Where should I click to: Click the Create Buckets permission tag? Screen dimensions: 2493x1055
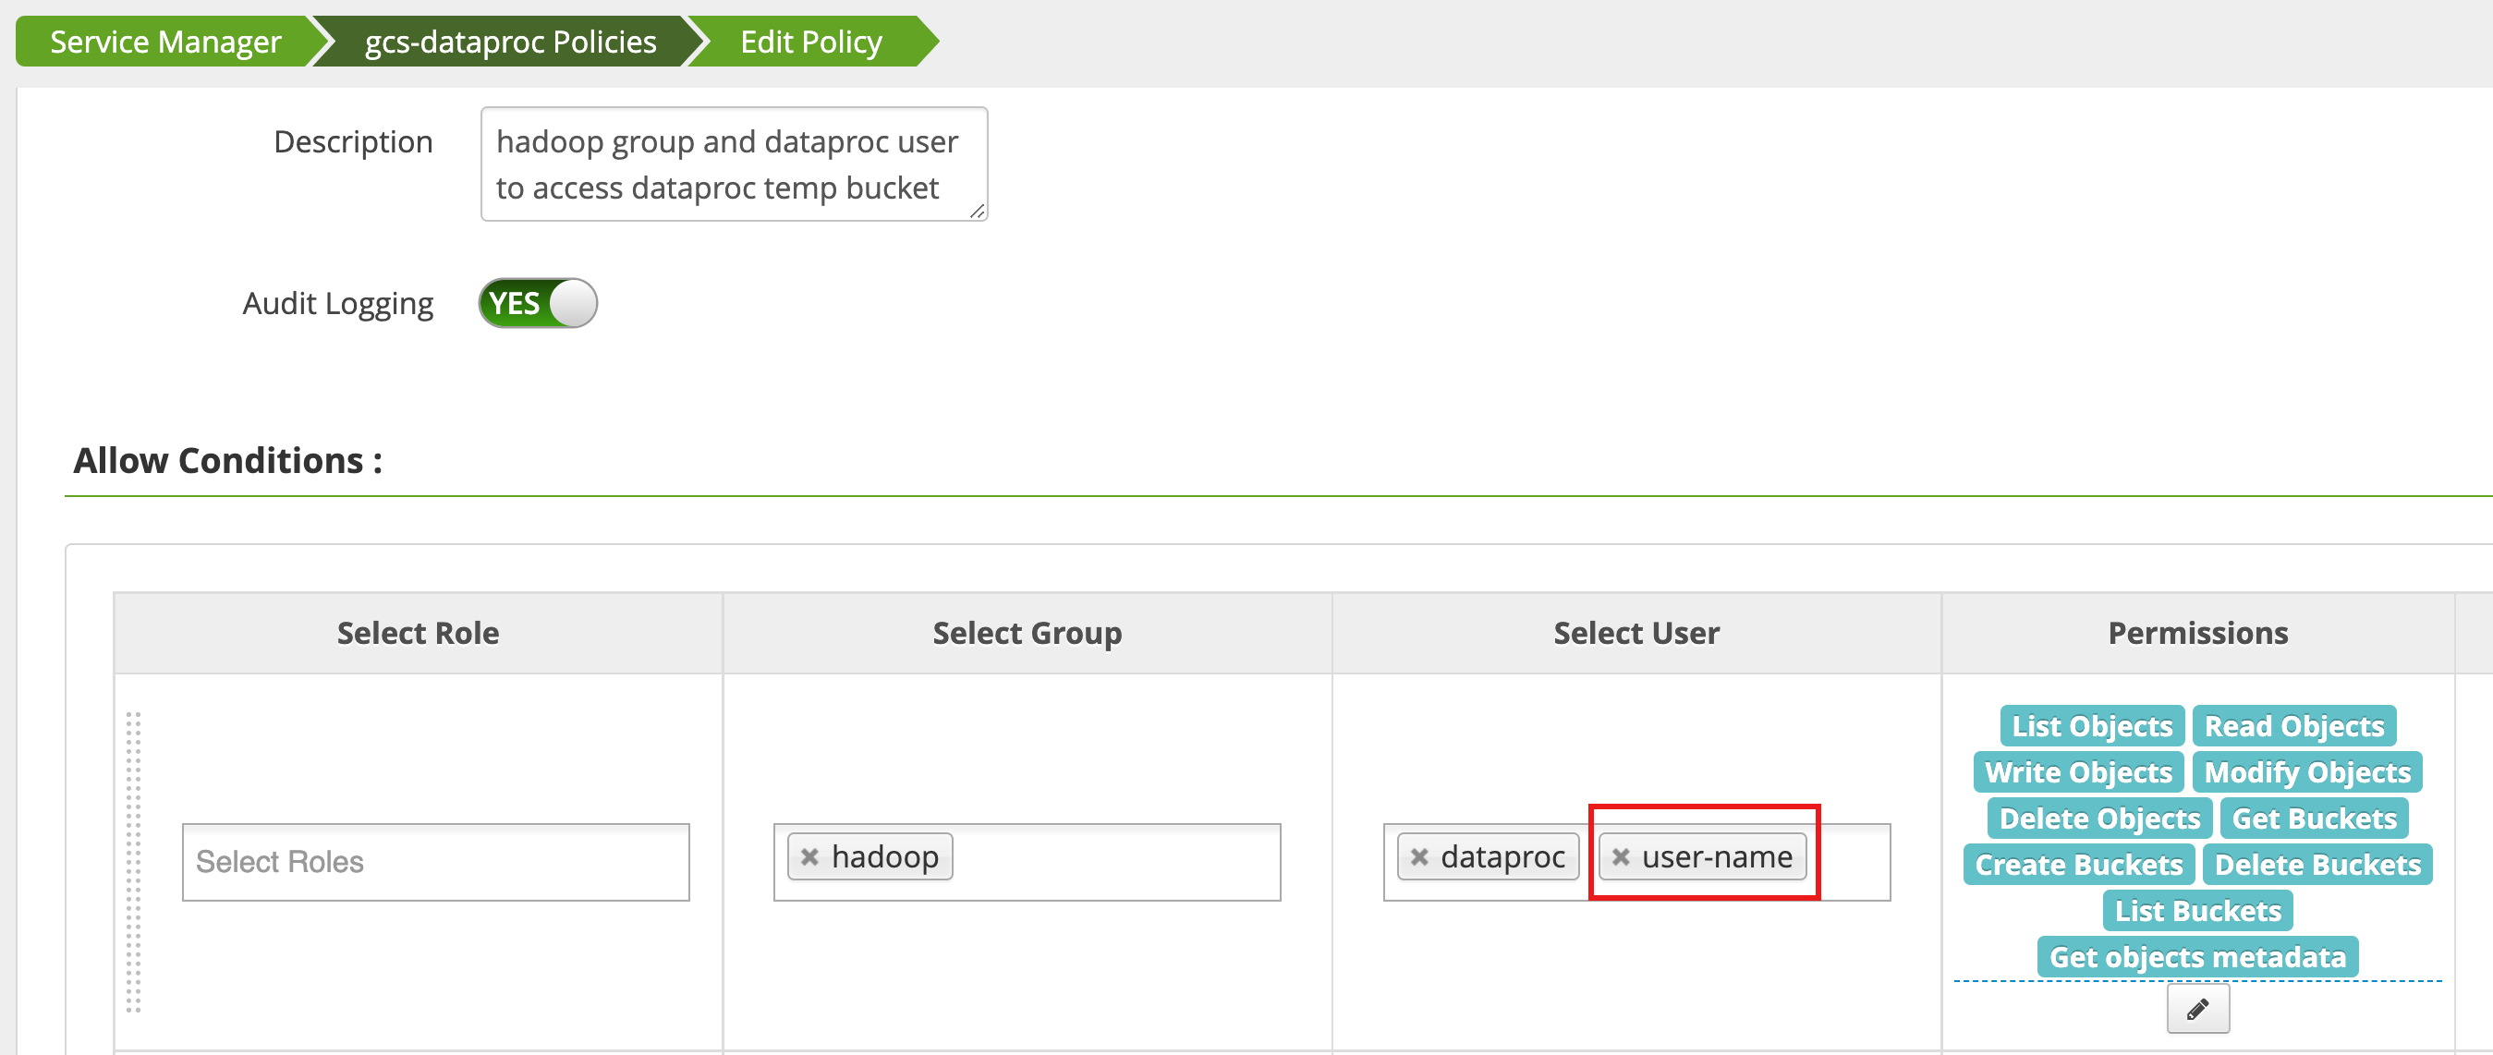click(2078, 865)
